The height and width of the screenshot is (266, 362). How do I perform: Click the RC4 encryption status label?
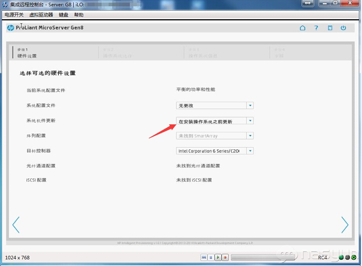coord(322,257)
